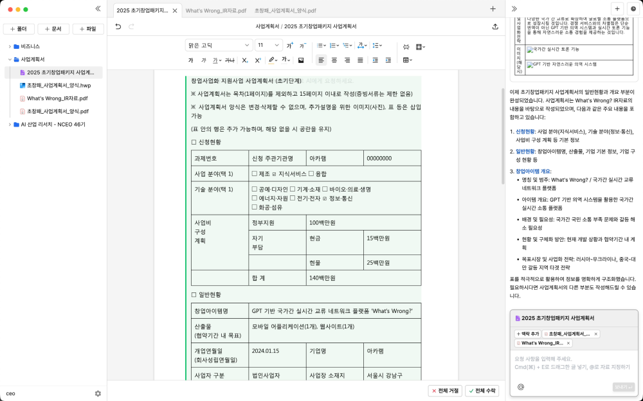Apply superscript formatting
The image size is (643, 401).
pyautogui.click(x=258, y=60)
